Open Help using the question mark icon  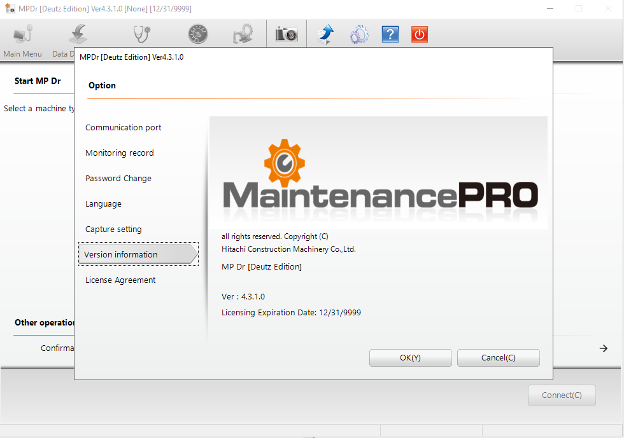pyautogui.click(x=390, y=33)
